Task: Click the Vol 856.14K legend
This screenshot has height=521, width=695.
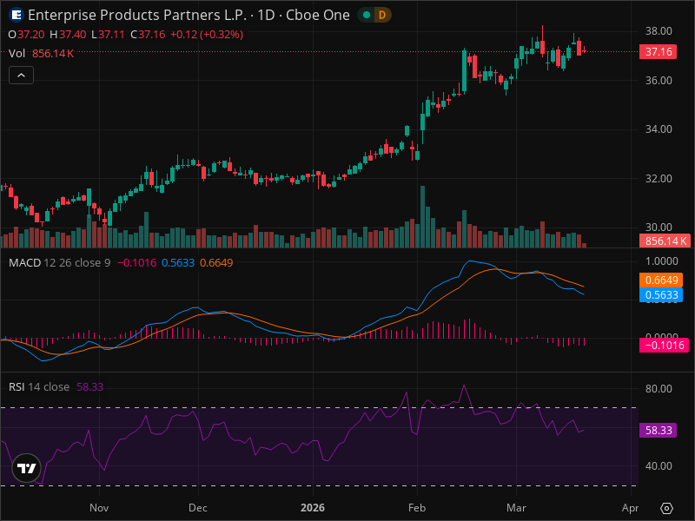Action: (x=41, y=54)
